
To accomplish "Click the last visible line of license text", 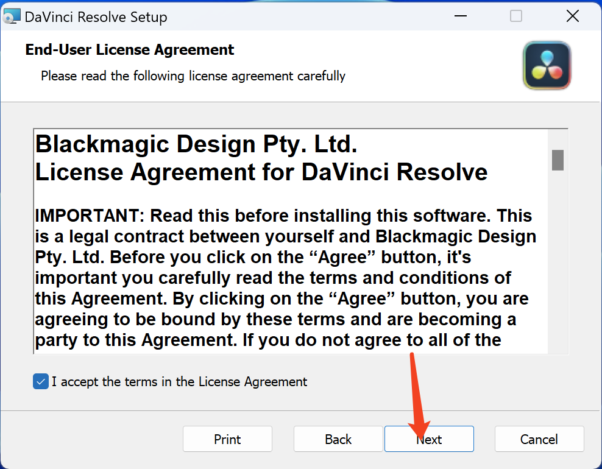I will 268,340.
